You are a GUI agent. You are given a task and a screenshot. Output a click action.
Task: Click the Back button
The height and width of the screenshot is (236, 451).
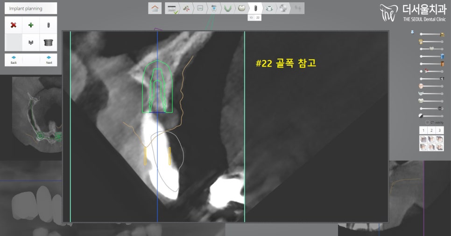point(14,60)
